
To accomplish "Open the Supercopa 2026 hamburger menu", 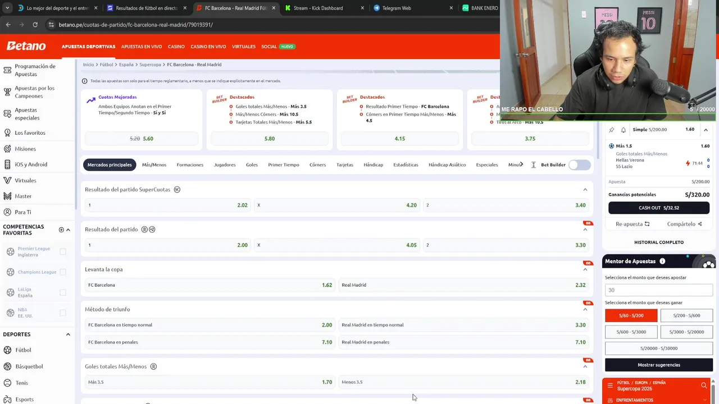I will tap(610, 385).
